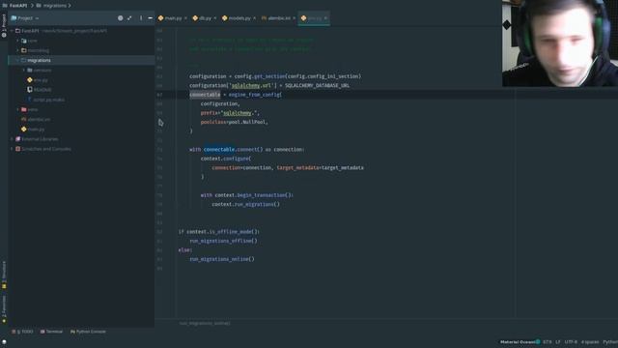Close the models.py tab
Image resolution: width=618 pixels, height=348 pixels.
[254, 18]
